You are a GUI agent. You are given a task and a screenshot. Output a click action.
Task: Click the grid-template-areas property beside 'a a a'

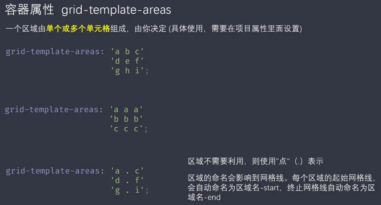52,110
